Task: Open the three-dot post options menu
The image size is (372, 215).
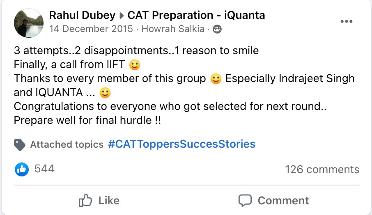Action: click(x=347, y=21)
